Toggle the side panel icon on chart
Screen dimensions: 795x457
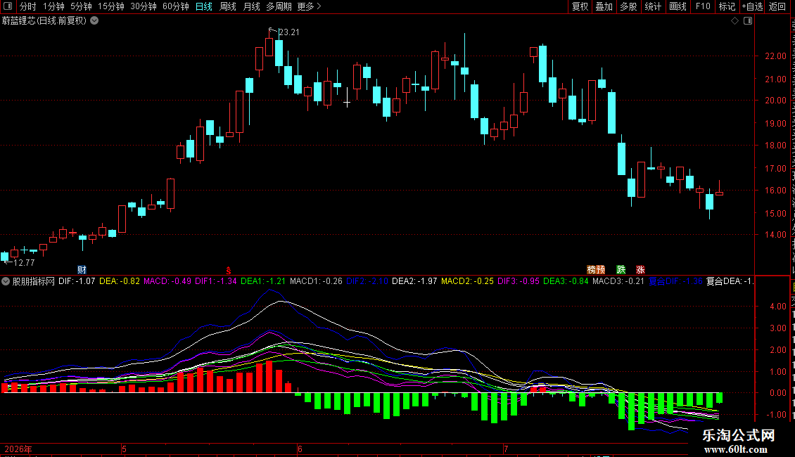[748, 21]
